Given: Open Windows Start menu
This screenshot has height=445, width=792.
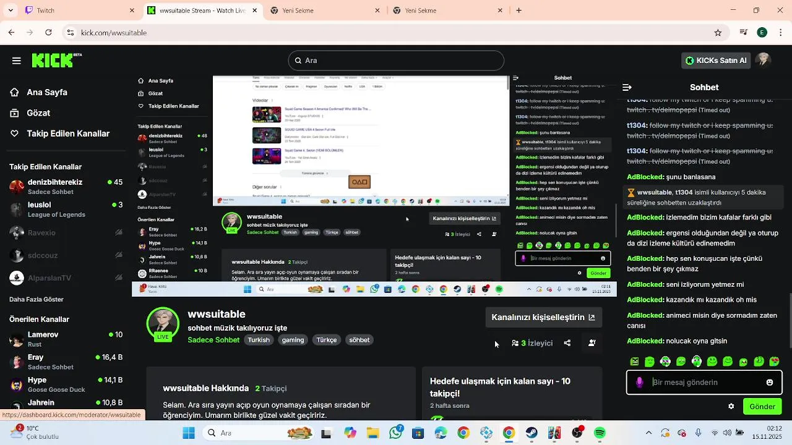Looking at the screenshot, I should click(189, 433).
